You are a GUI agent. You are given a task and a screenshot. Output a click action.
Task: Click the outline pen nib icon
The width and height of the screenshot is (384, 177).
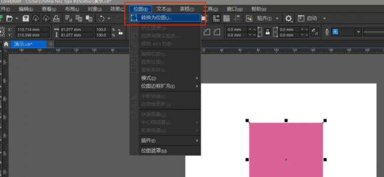click(x=327, y=32)
